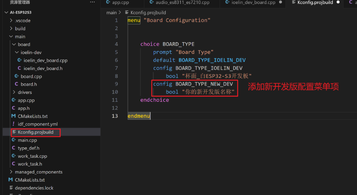Viewport: 357px width, 195px height.
Task: Open main.cpp file
Action: tap(27, 140)
